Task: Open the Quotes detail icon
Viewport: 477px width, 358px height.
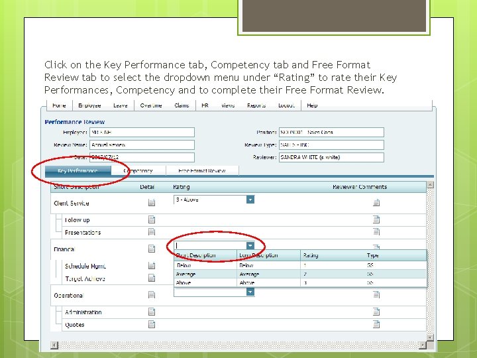Action: coord(152,324)
